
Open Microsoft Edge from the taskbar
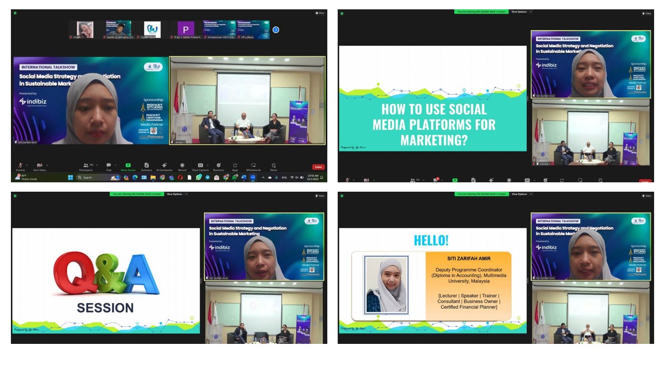135,177
